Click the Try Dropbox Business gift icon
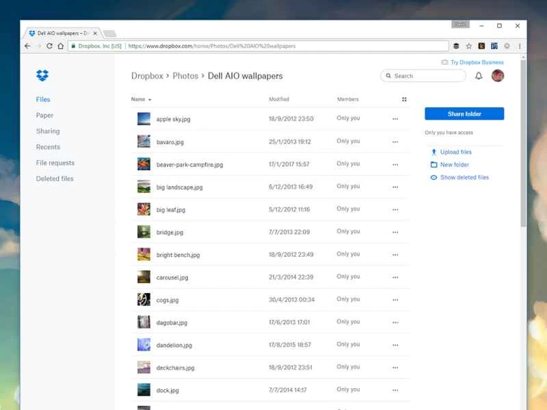Image resolution: width=547 pixels, height=410 pixels. pyautogui.click(x=444, y=62)
